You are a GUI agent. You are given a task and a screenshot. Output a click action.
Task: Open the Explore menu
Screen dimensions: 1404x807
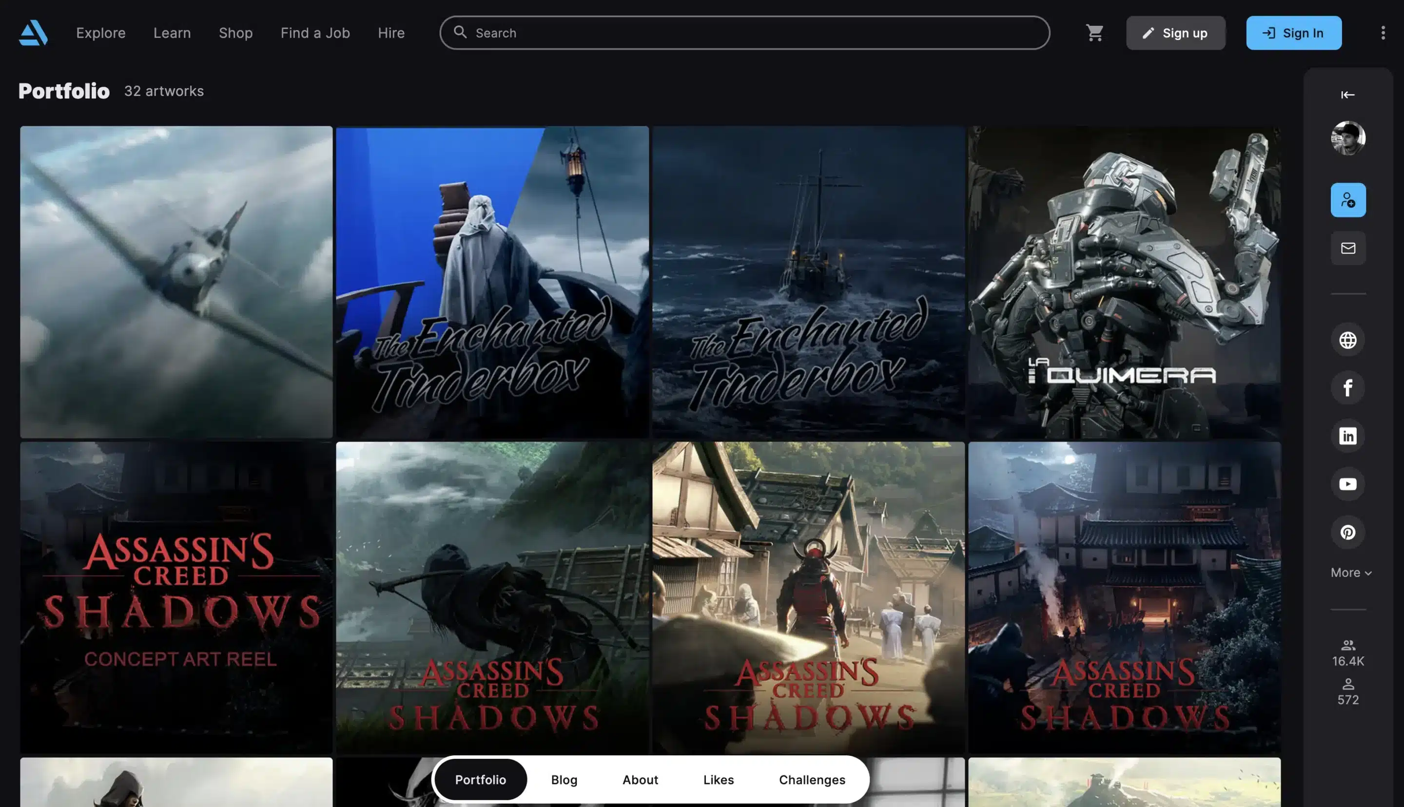coord(100,33)
